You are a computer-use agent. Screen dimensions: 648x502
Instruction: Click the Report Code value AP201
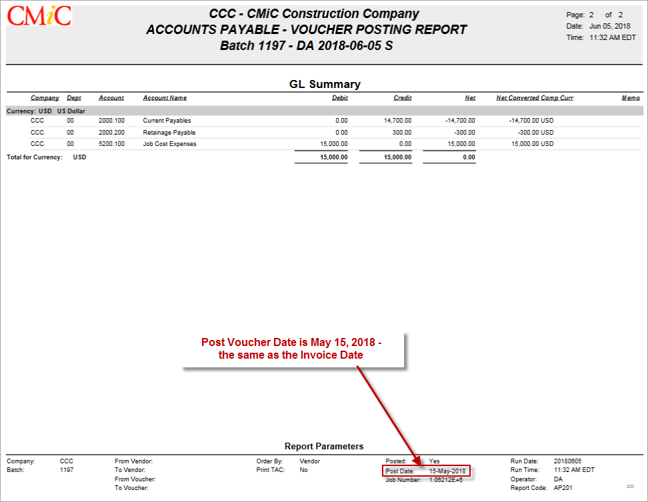pyautogui.click(x=563, y=488)
